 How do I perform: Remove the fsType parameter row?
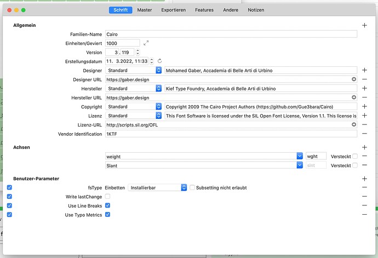364,187
